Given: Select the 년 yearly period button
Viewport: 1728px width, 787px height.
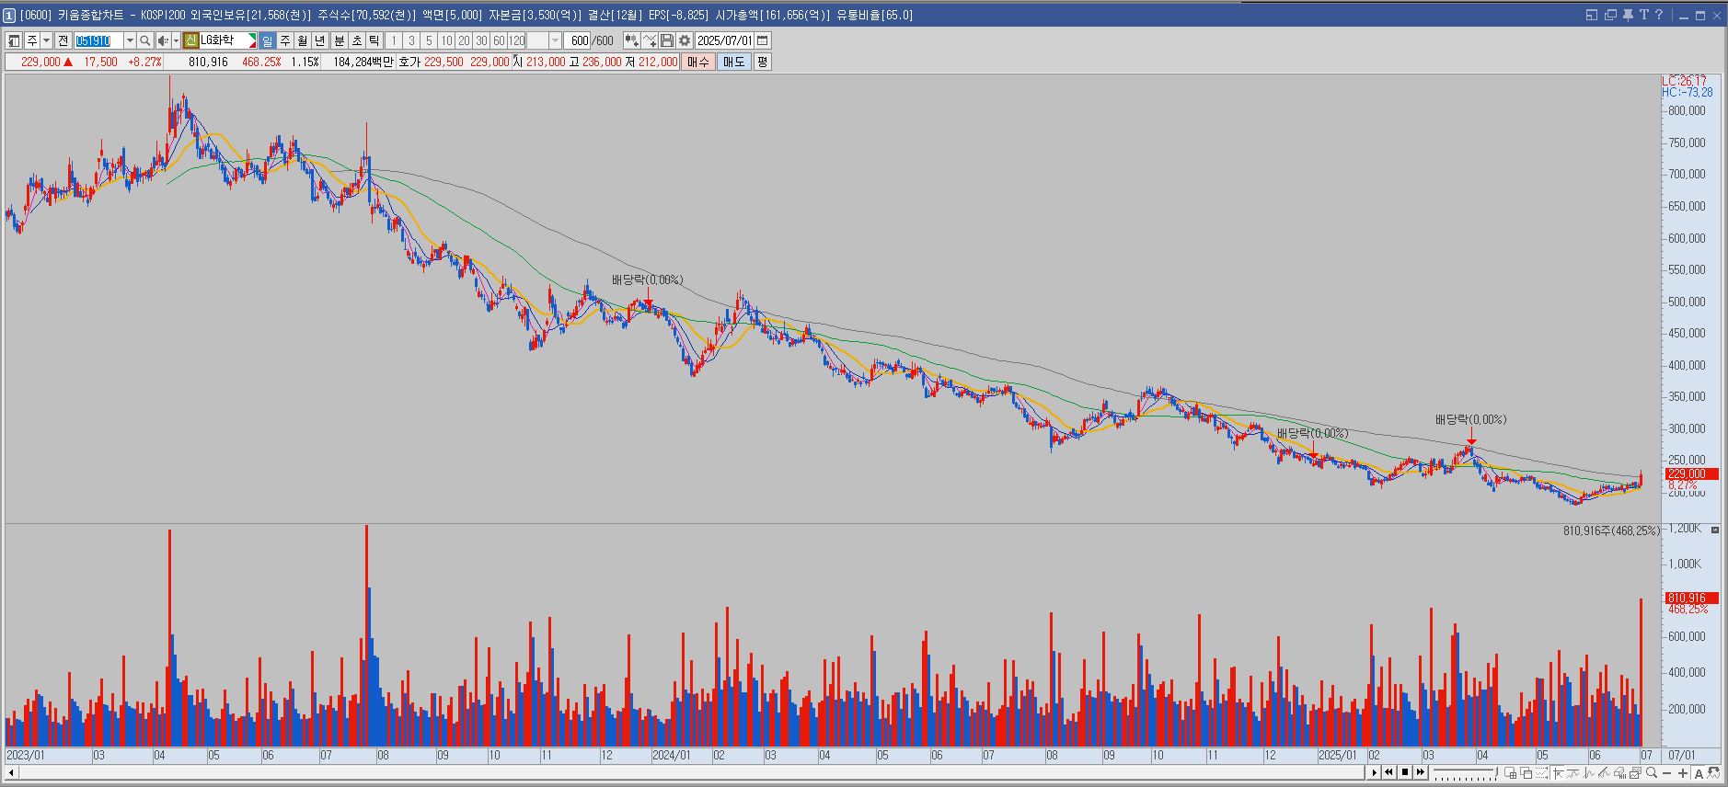Looking at the screenshot, I should pos(320,40).
